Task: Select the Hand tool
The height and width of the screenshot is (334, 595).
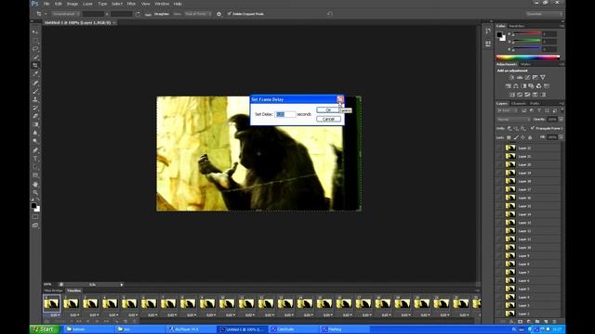Action: click(35, 185)
